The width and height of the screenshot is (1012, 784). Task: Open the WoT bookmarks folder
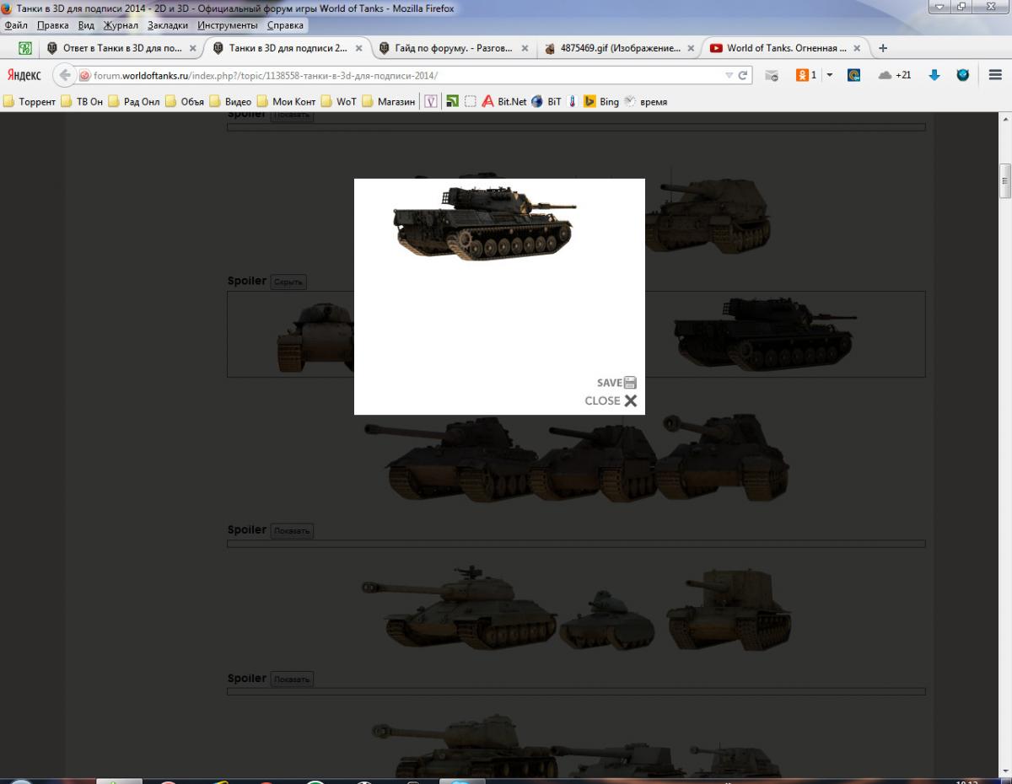(338, 101)
